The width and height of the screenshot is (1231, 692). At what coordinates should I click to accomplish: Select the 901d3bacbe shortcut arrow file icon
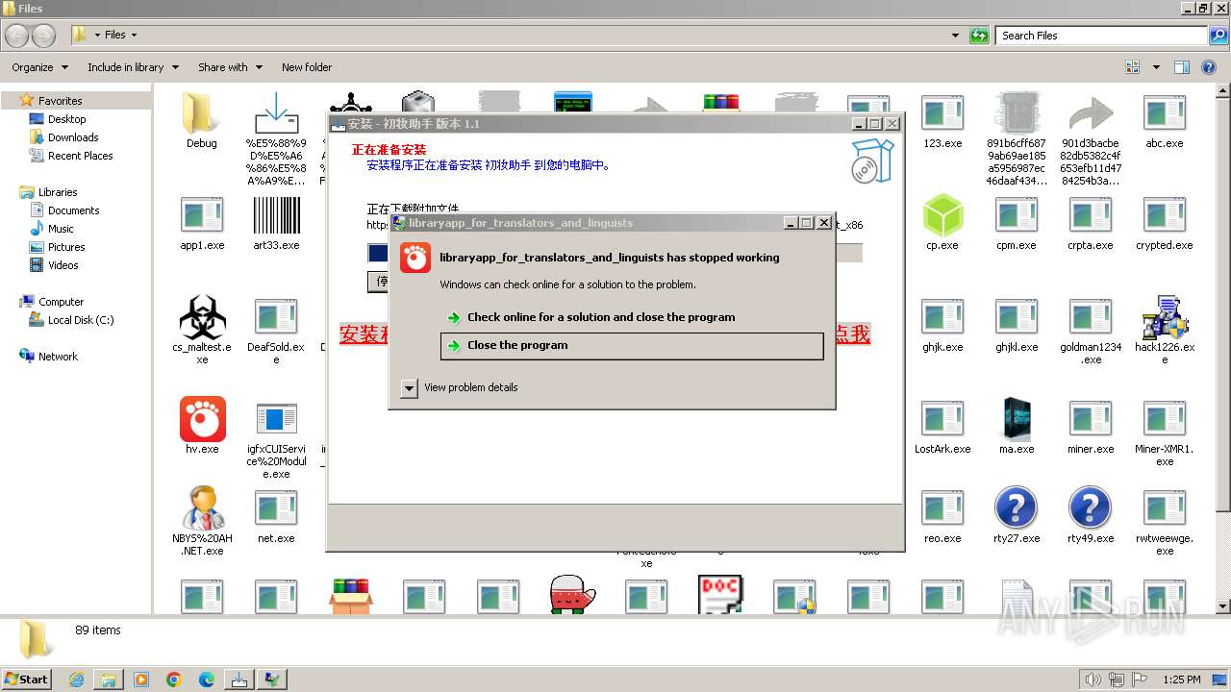(1091, 113)
